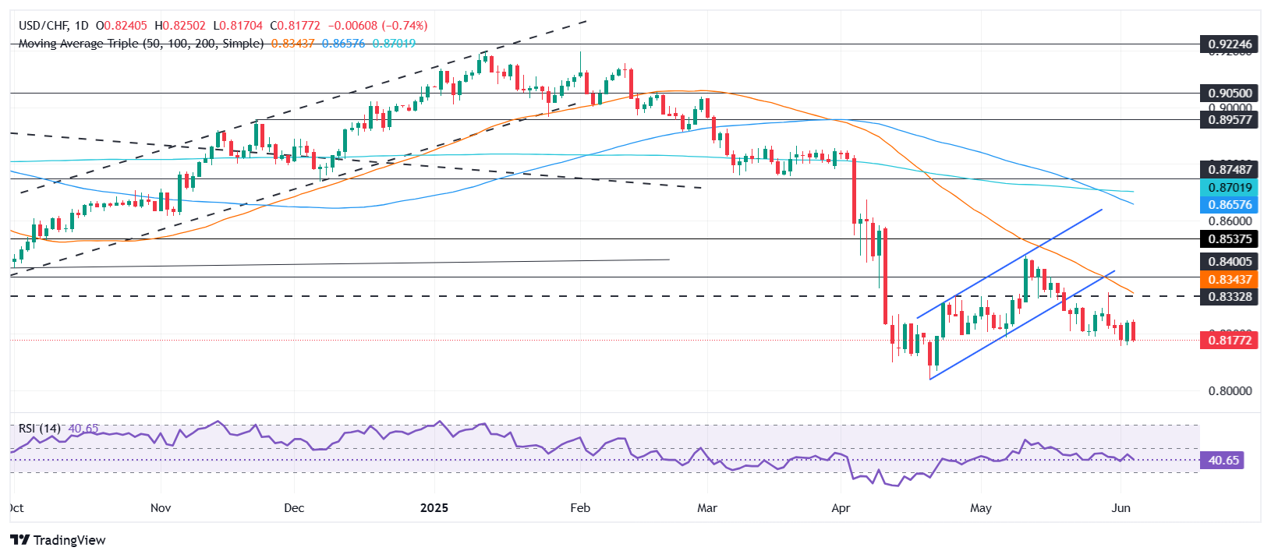The image size is (1271, 558).
Task: Click the Jun label on time axis
Action: pyautogui.click(x=1121, y=508)
